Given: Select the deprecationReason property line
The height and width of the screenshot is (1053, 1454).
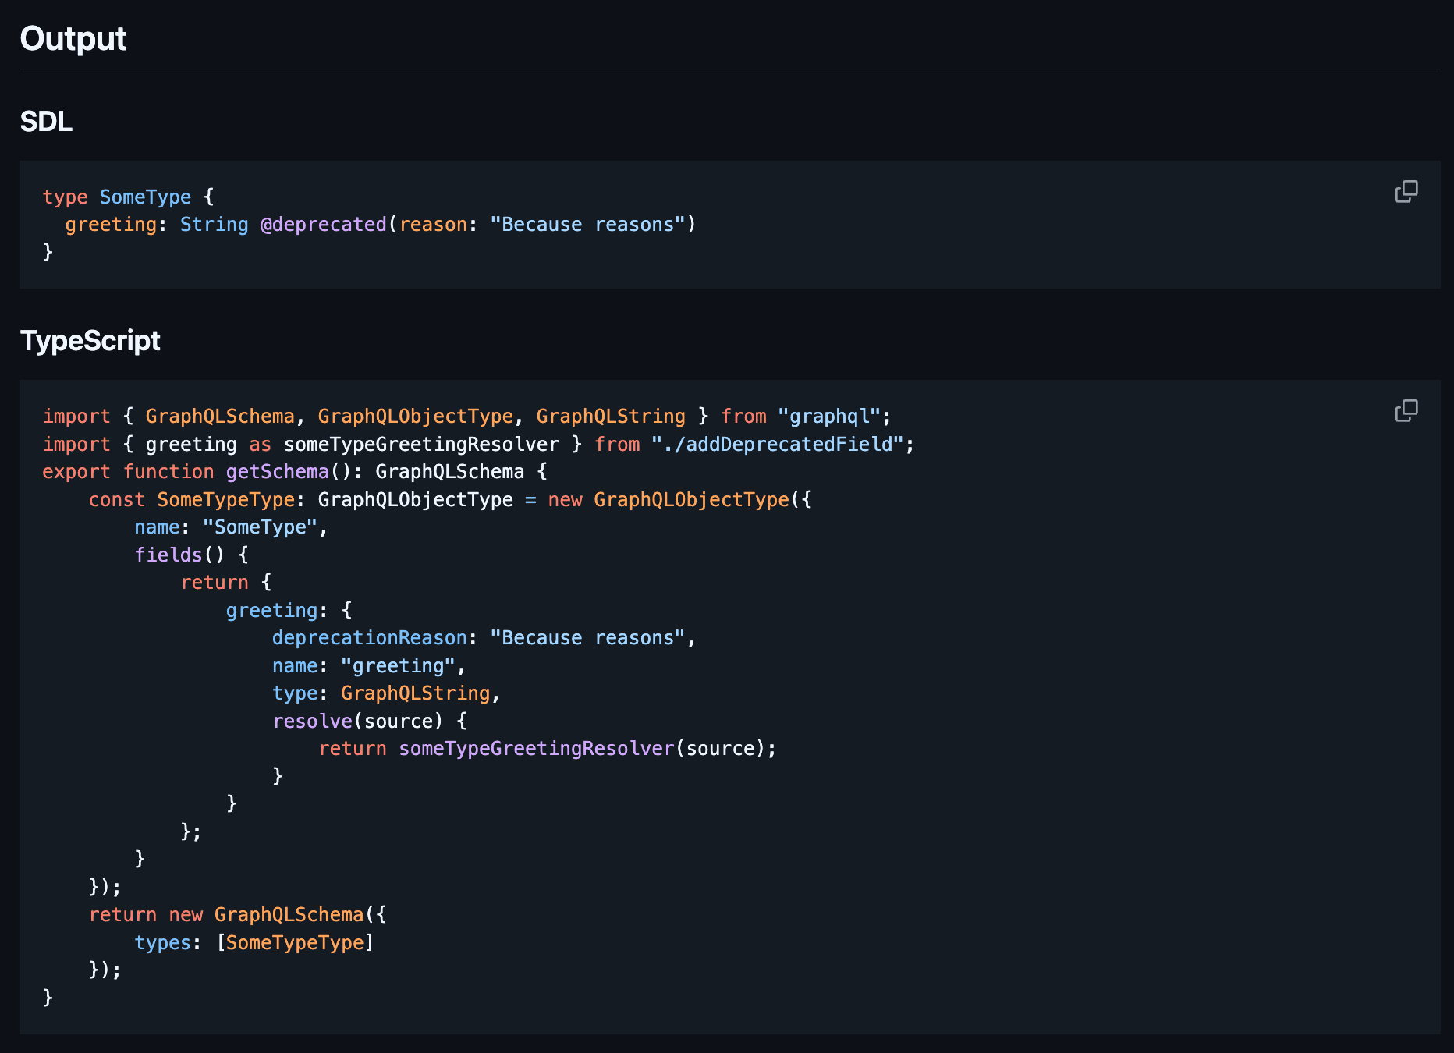Looking at the screenshot, I should coord(482,637).
